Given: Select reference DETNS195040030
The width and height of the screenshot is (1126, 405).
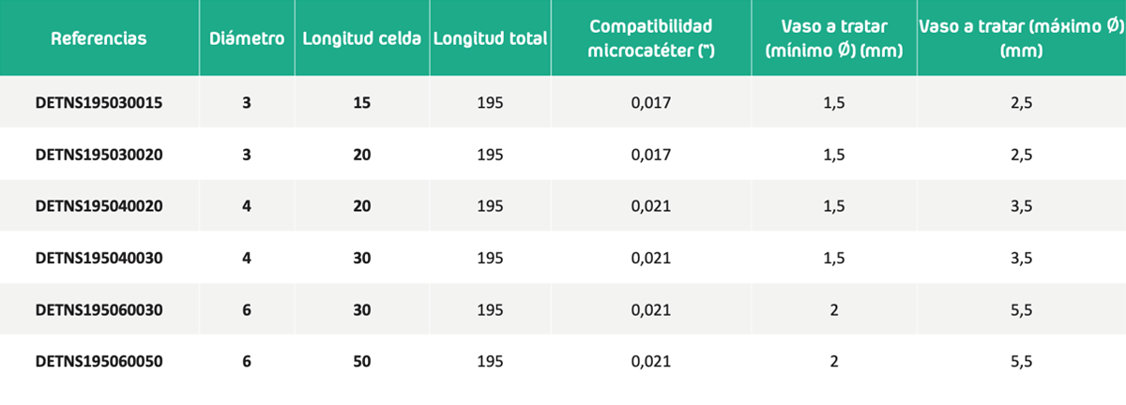Looking at the screenshot, I should click(x=99, y=258).
